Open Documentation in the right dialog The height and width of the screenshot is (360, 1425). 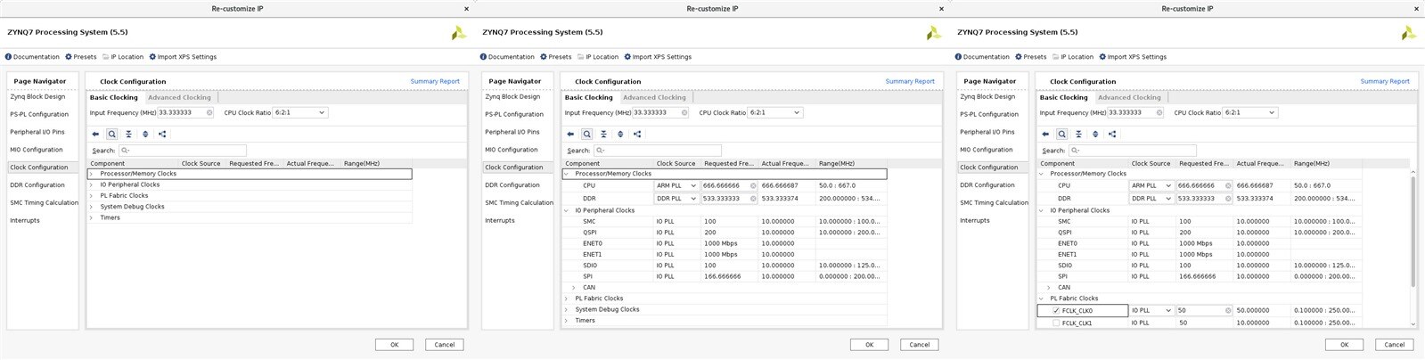[x=983, y=57]
